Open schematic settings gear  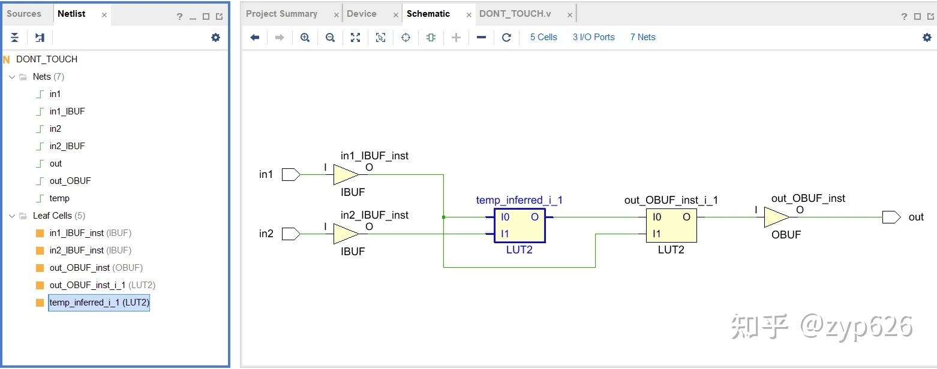(927, 37)
